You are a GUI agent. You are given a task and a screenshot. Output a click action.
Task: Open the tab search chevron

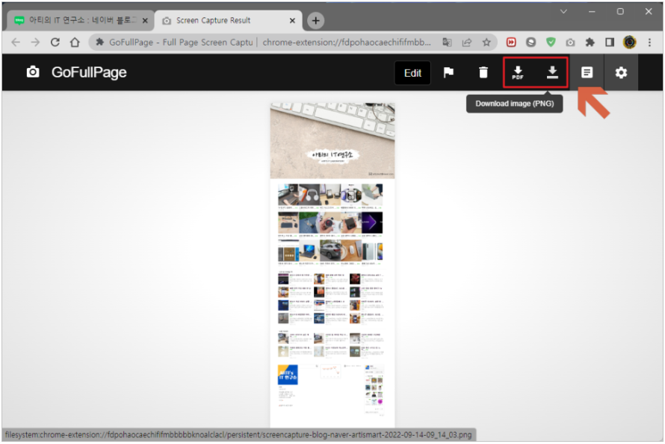tap(563, 11)
